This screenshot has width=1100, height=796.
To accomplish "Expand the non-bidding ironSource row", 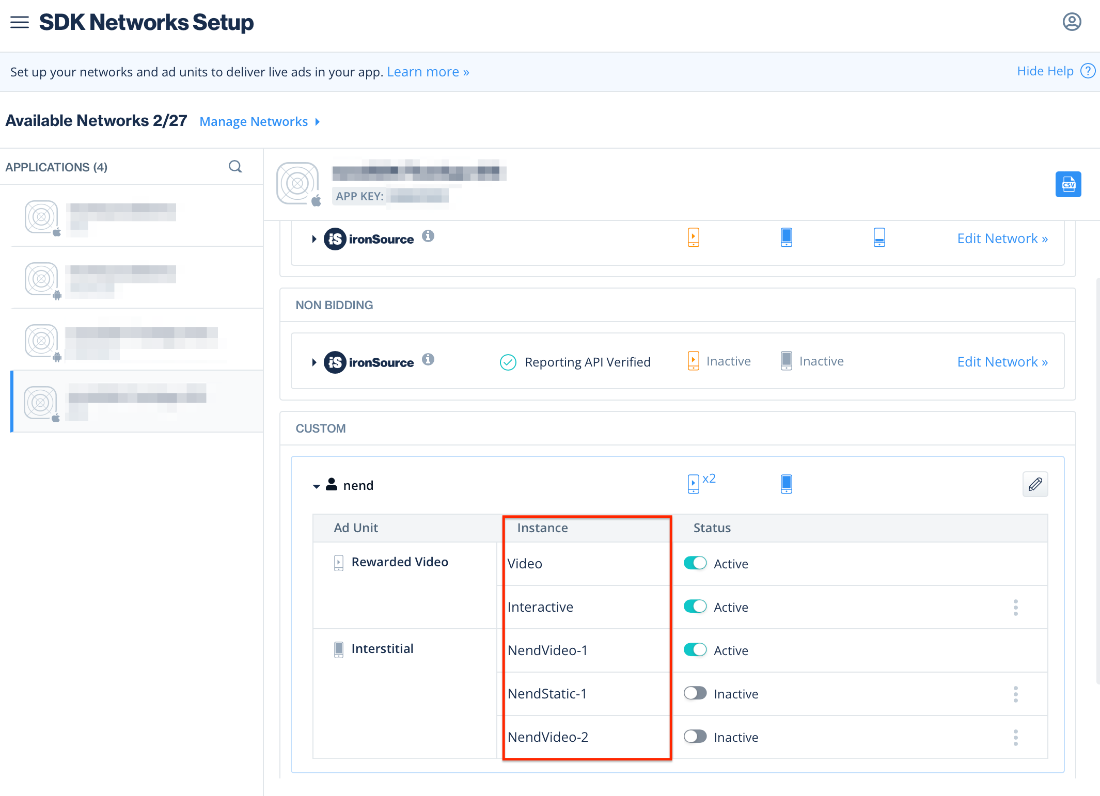I will tap(313, 362).
